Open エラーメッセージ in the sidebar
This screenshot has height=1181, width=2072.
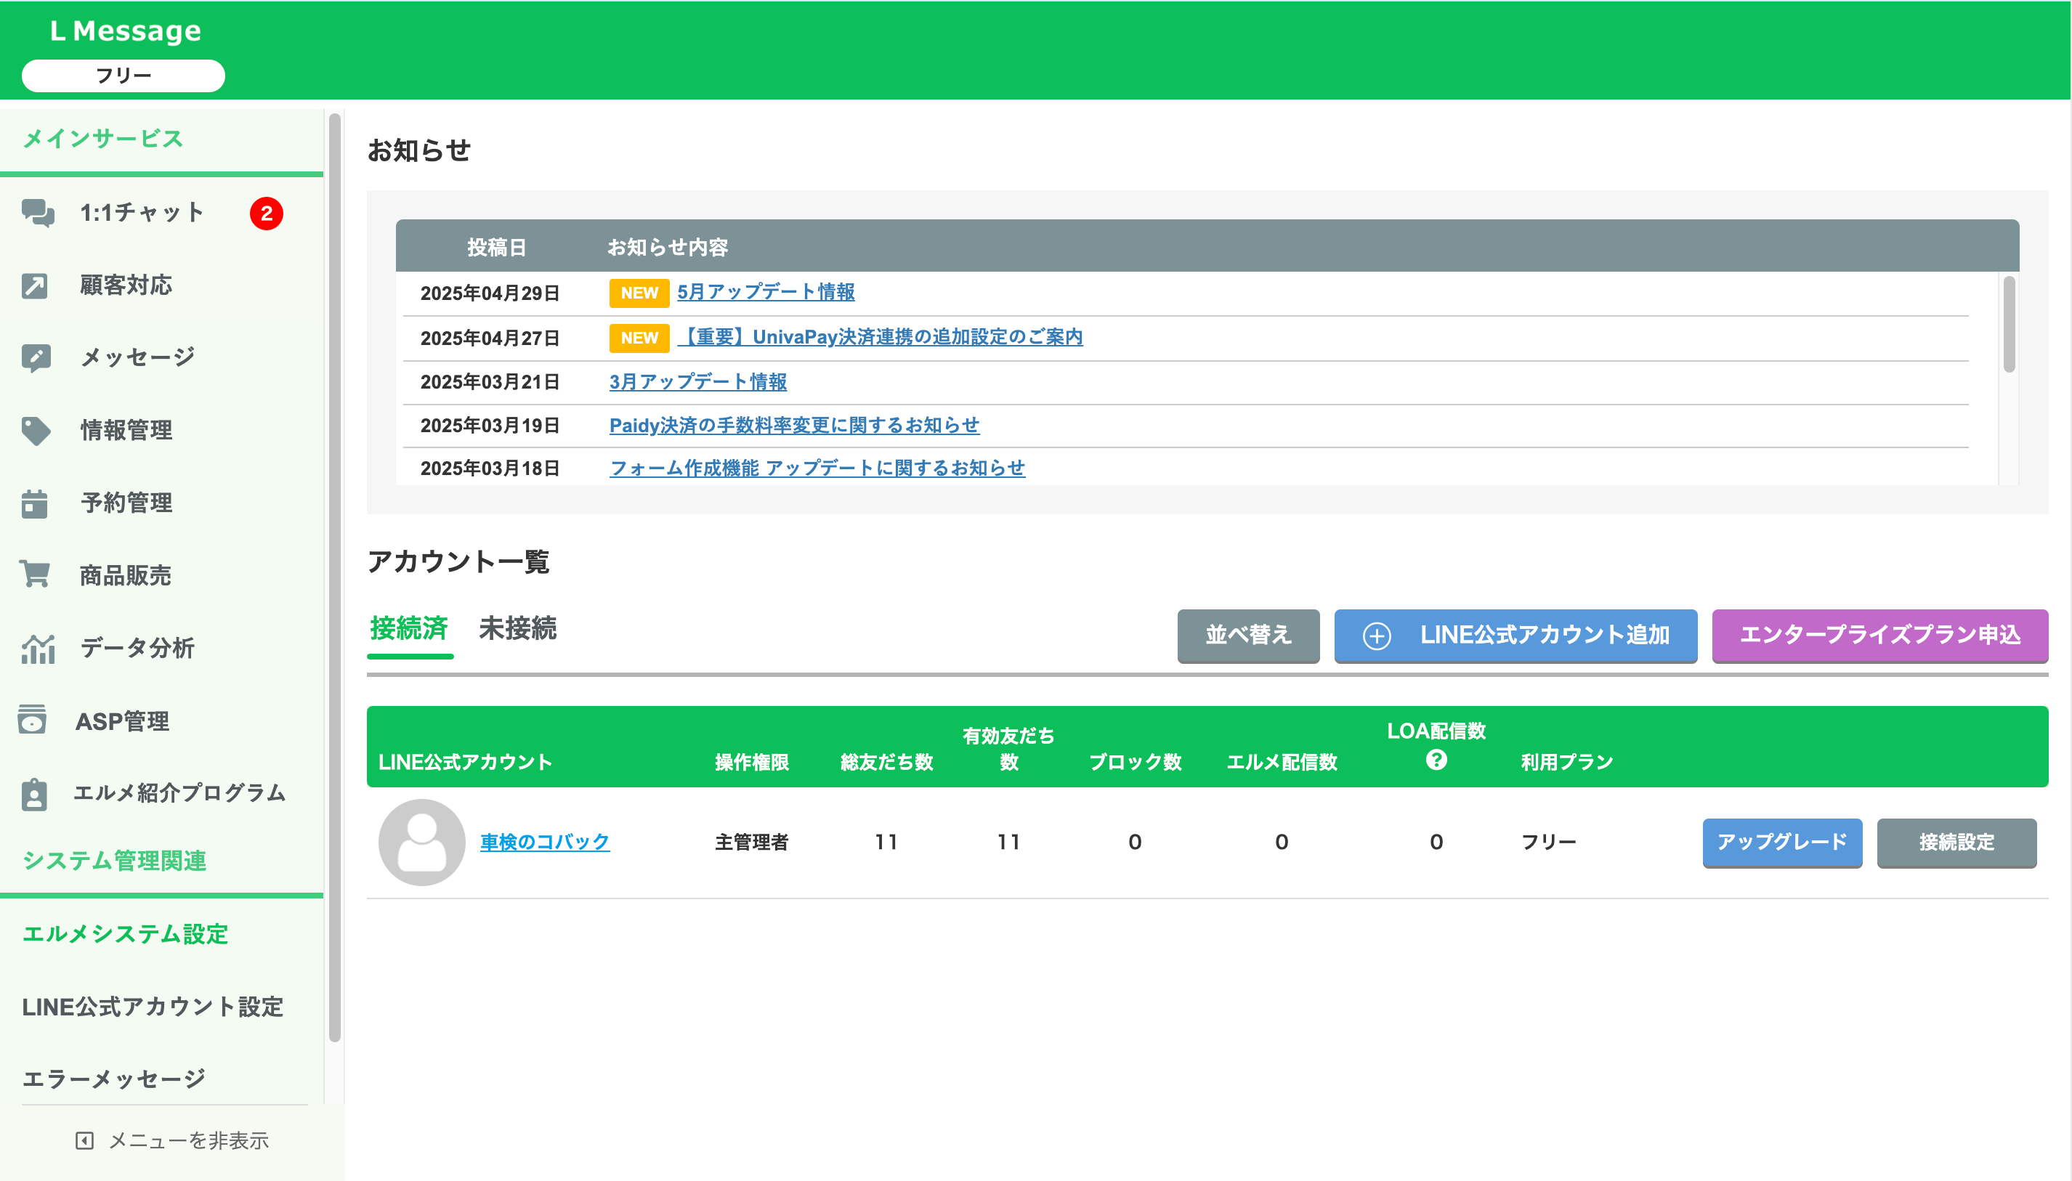pyautogui.click(x=113, y=1079)
